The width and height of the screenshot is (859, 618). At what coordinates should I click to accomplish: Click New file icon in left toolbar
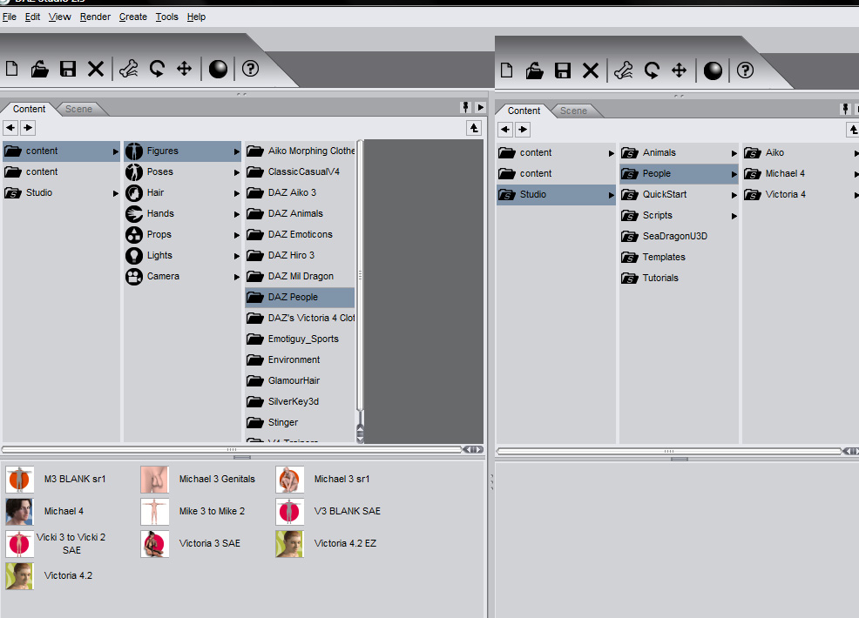[11, 69]
